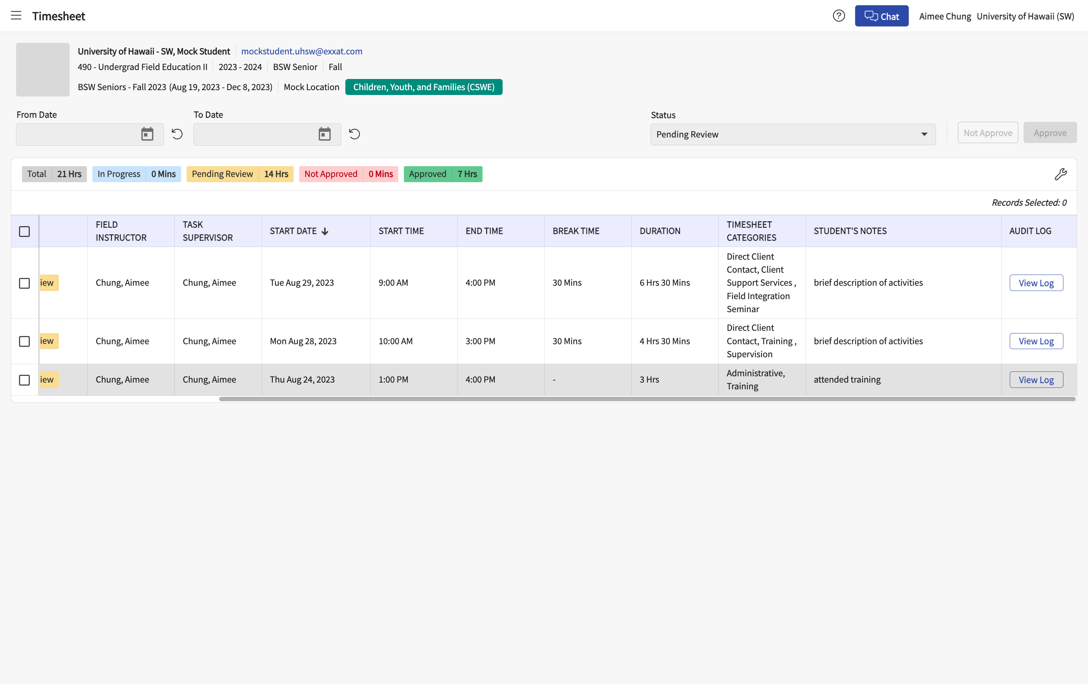1088x684 pixels.
Task: Tick the select-all header checkbox
Action: (24, 231)
